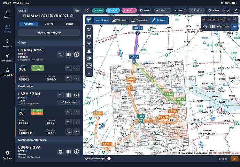This screenshot has height=167, width=240.
Task: Switch to the General tab
Action: click(x=29, y=24)
